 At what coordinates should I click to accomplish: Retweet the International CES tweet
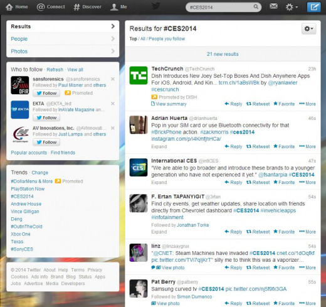[258, 182]
